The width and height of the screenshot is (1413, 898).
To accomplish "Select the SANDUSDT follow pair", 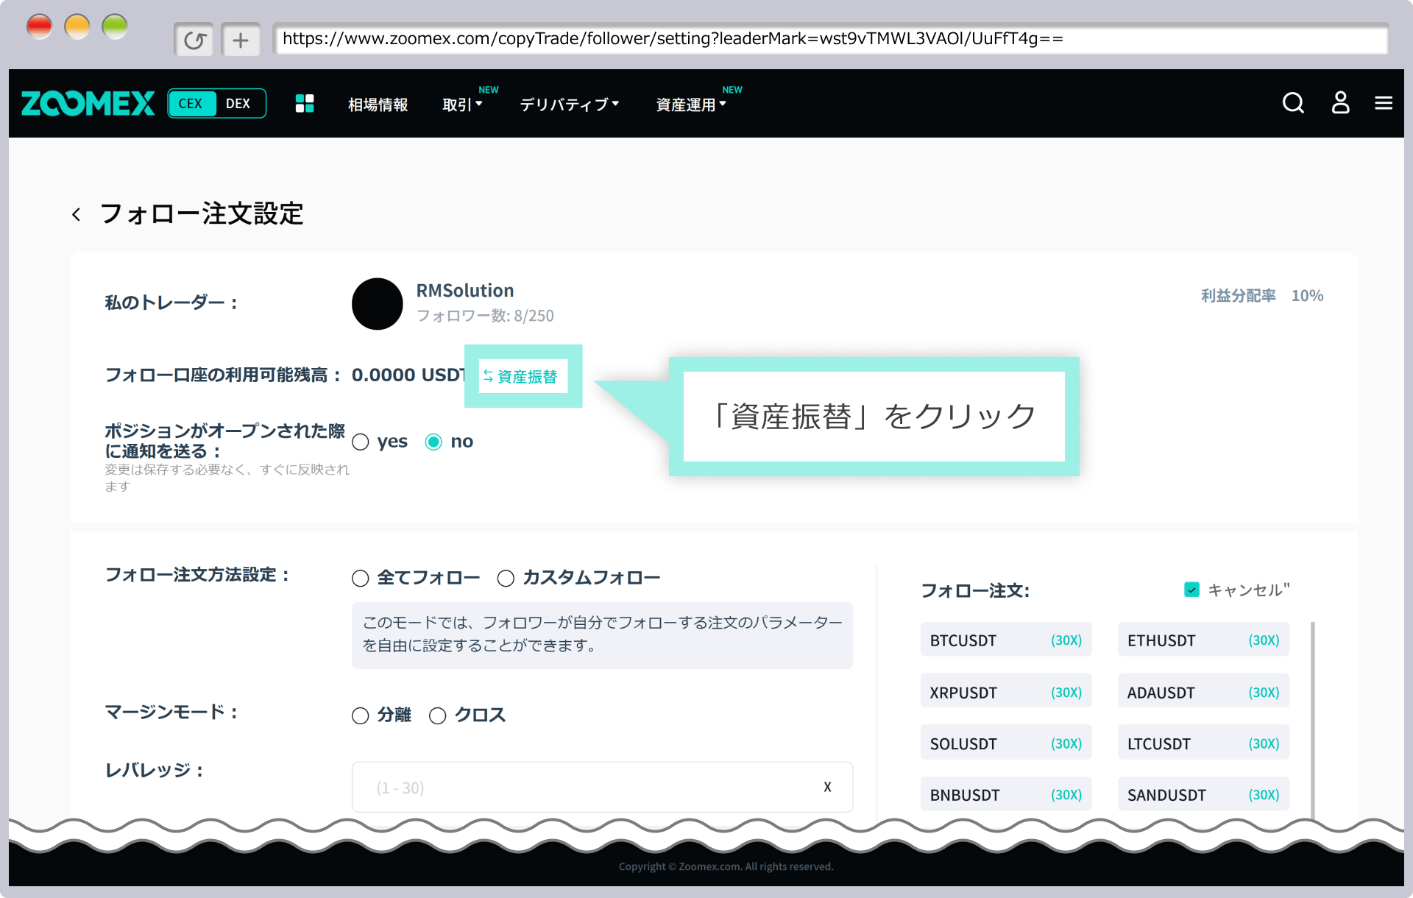I will click(1203, 794).
